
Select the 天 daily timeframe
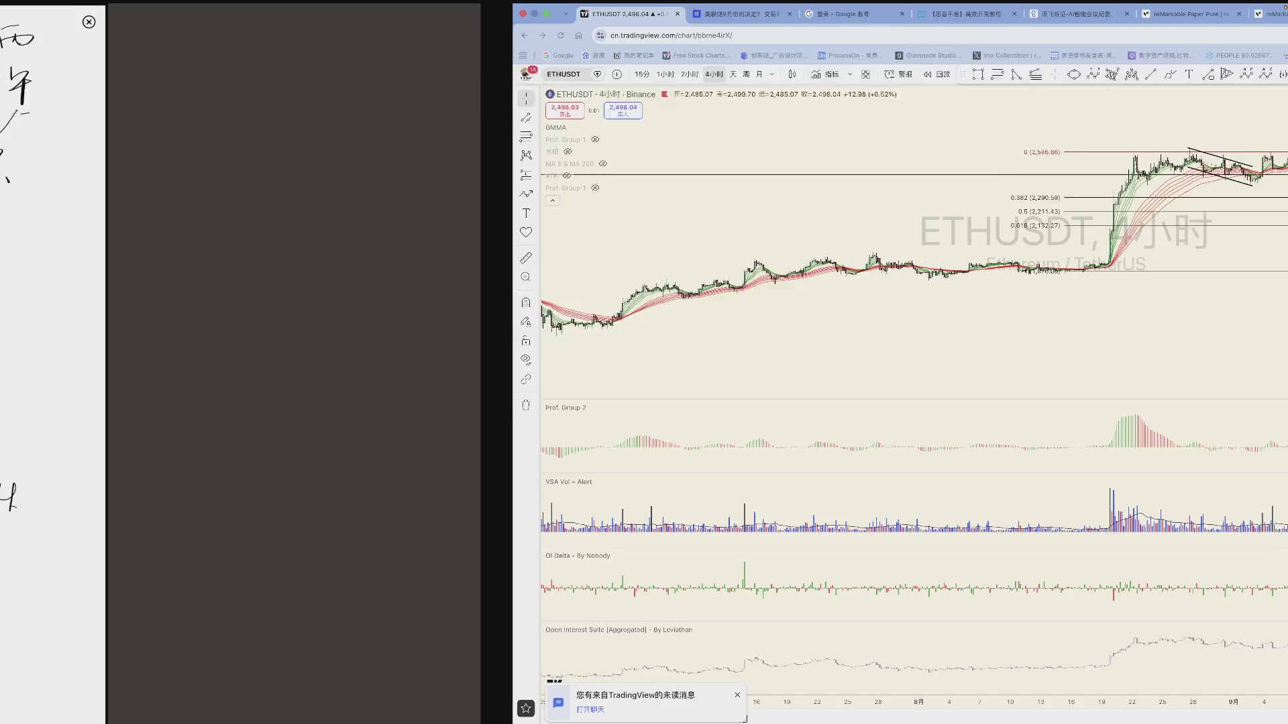coord(733,74)
